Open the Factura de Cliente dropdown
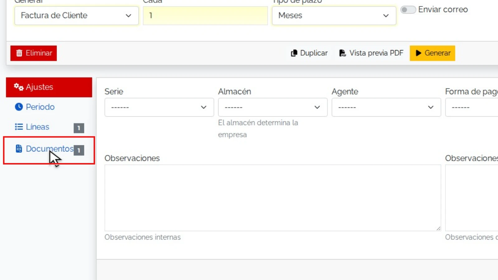498x280 pixels. [x=77, y=16]
